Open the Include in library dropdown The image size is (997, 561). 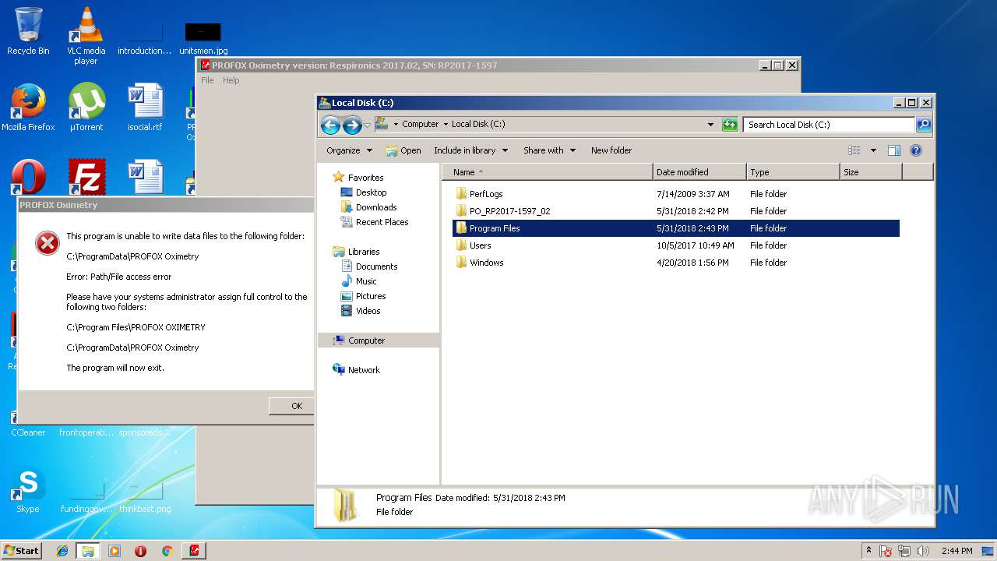(470, 150)
